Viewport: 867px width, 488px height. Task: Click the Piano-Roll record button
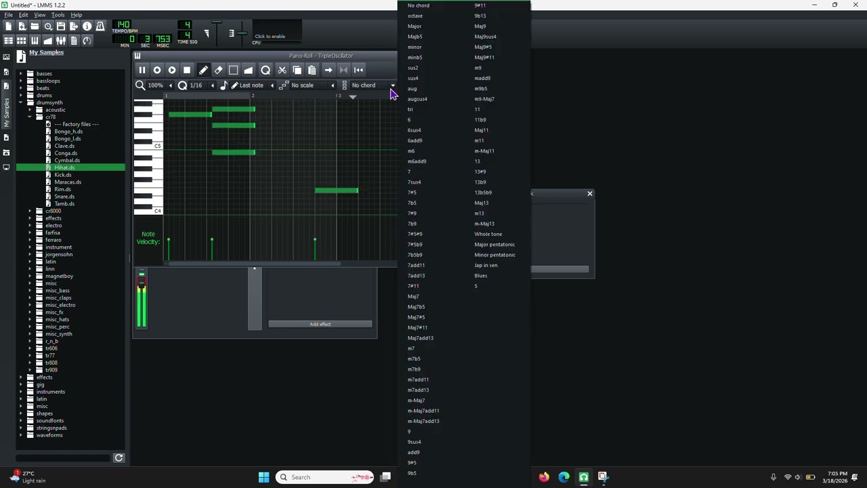(157, 70)
